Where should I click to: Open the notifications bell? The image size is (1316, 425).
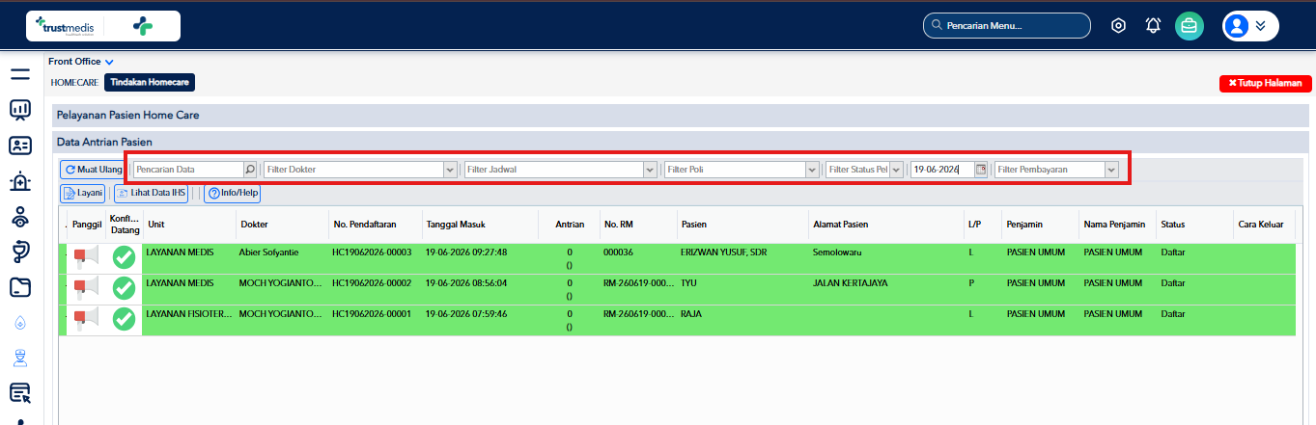[1153, 26]
